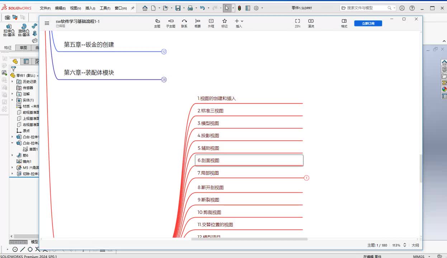Open 工具(T) menu in SolidWorks
The image size is (447, 258).
pyautogui.click(x=105, y=8)
